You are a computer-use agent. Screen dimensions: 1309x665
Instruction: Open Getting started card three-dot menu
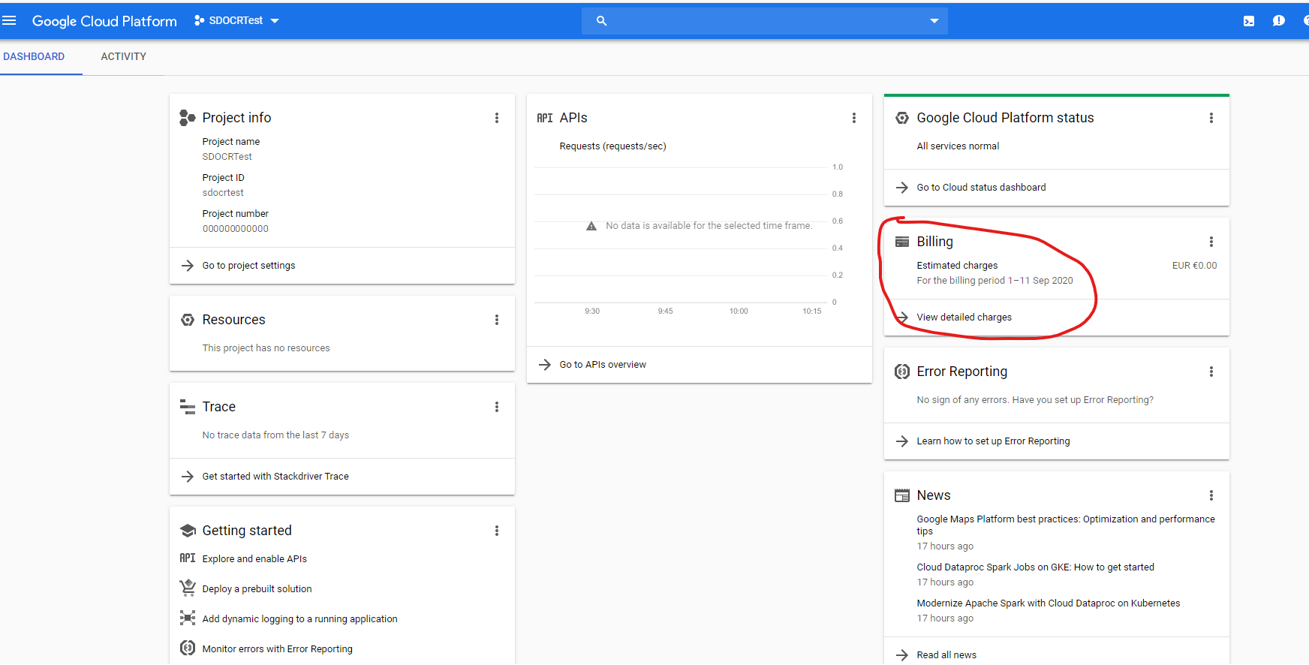[x=497, y=531]
